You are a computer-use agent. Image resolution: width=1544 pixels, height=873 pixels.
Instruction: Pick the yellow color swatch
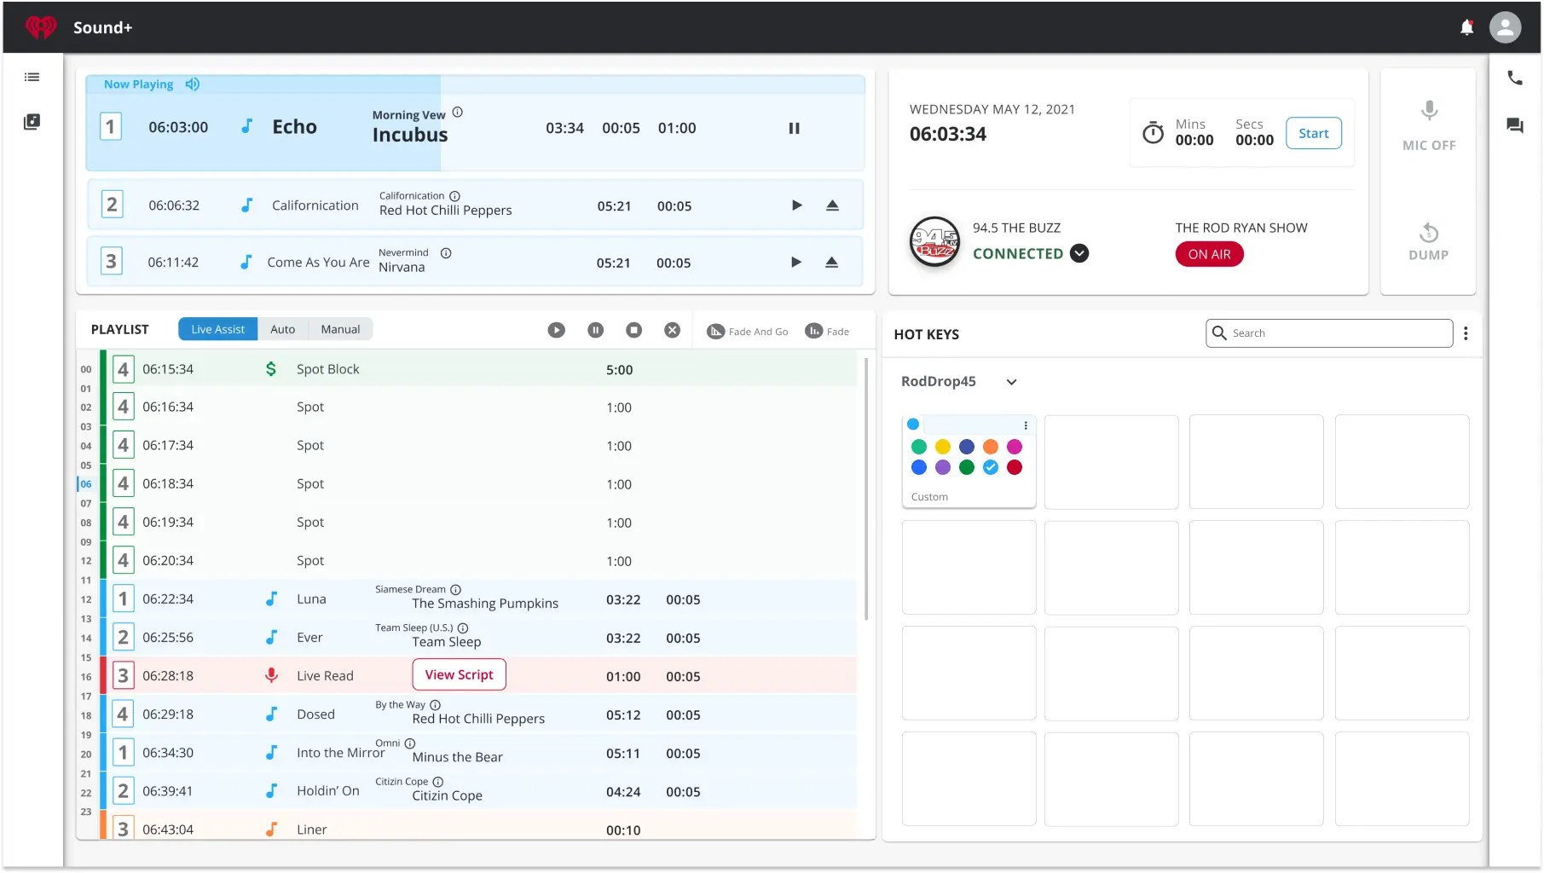pos(942,447)
